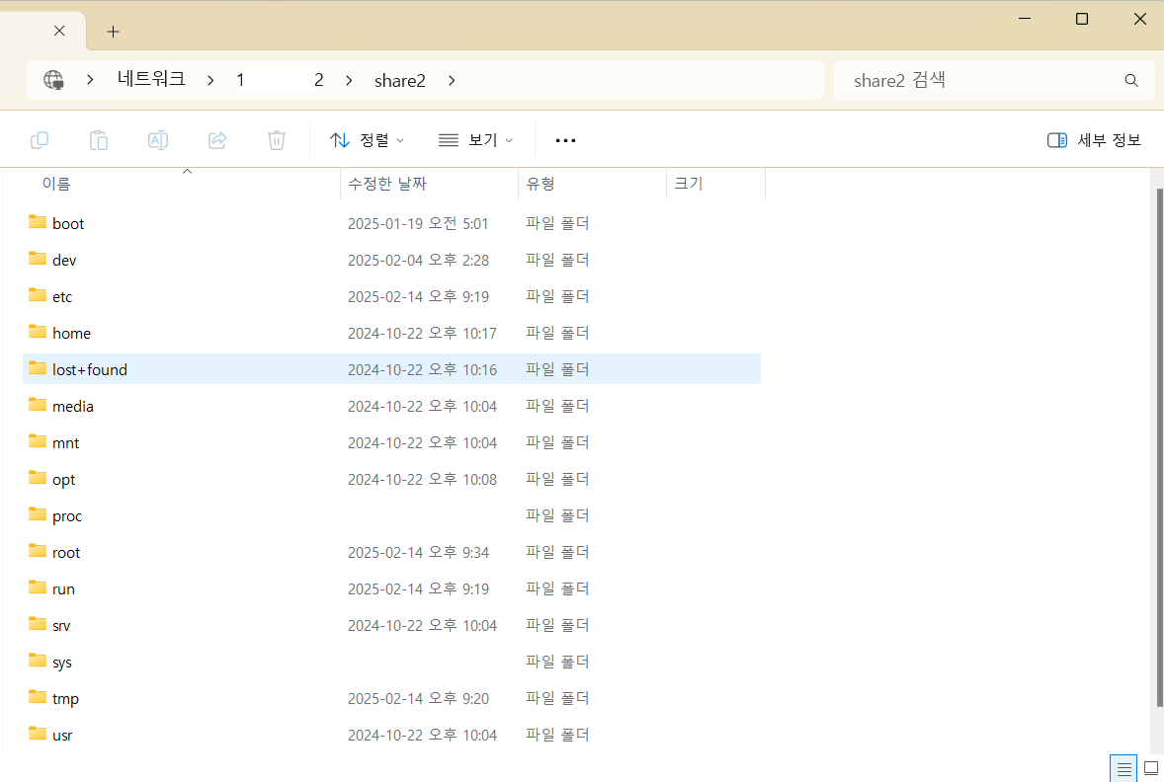Open the 보기 view dropdown
1164x782 pixels.
pos(476,140)
